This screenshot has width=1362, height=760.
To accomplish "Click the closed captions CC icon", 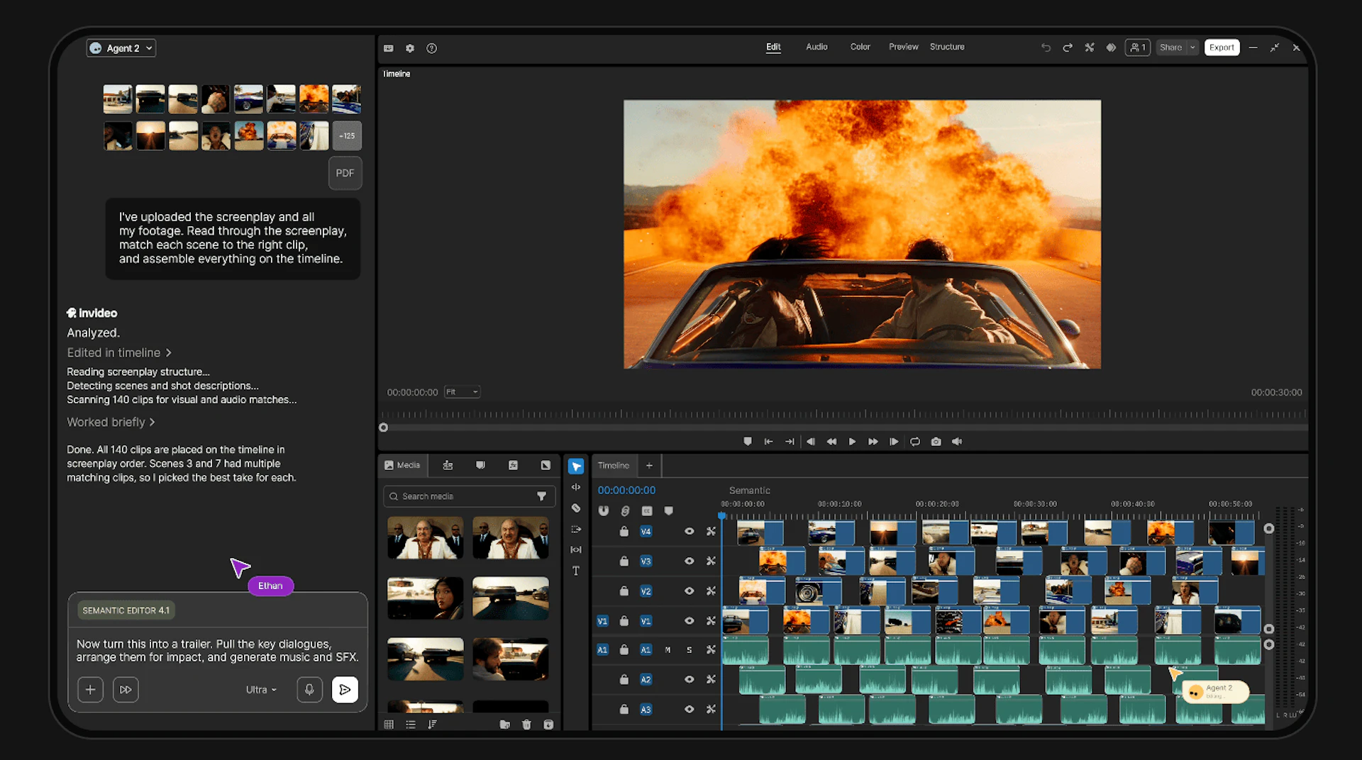I will coord(647,510).
